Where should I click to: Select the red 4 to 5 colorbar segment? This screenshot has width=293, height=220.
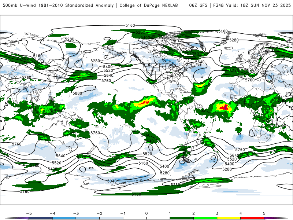pyautogui.click(x=252, y=218)
